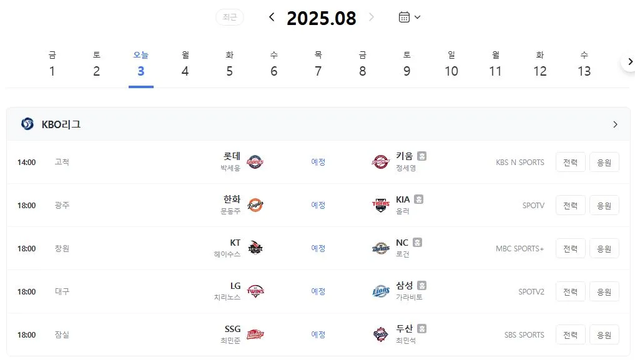Click 응원 button for SSG vs Doosan
Image resolution: width=635 pixels, height=362 pixels.
pyautogui.click(x=604, y=335)
